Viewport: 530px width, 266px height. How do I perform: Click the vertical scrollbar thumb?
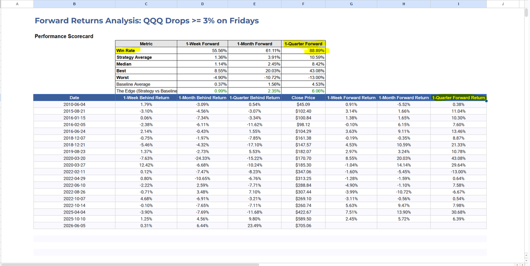click(x=526, y=12)
